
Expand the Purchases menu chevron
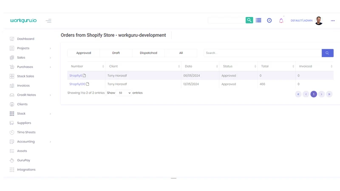pyautogui.click(x=50, y=67)
